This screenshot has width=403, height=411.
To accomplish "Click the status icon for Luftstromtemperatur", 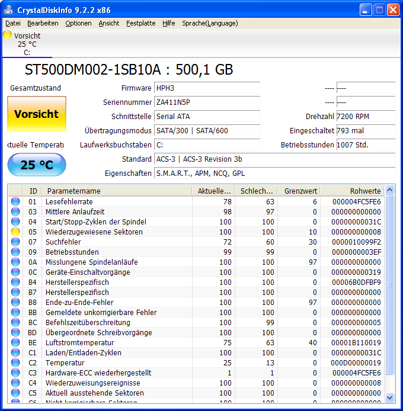I will 15,342.
